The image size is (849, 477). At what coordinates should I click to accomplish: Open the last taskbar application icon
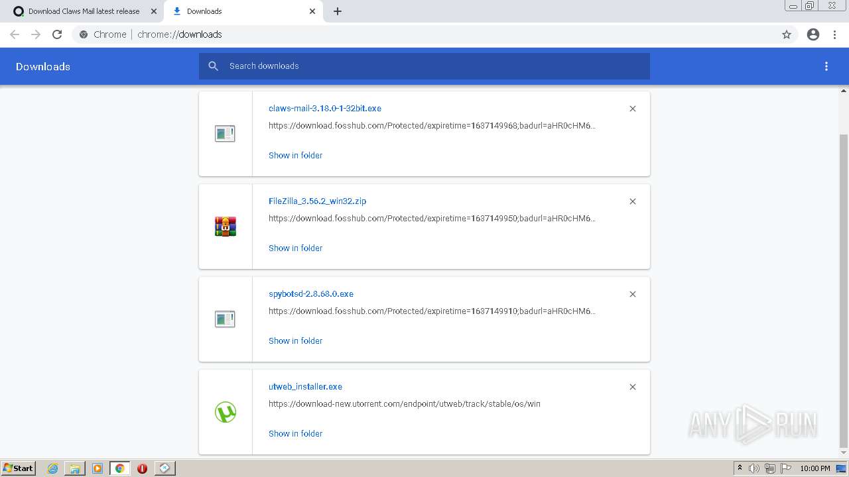click(x=164, y=468)
